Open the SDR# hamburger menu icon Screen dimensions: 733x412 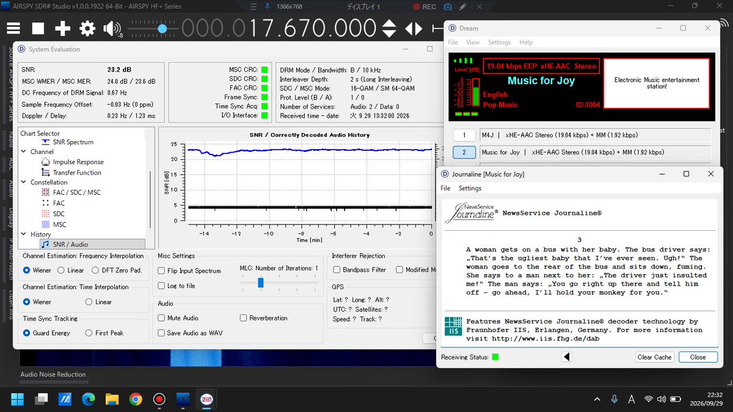[x=13, y=29]
